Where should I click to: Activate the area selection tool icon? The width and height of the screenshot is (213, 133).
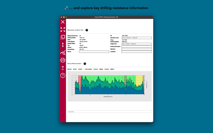coord(63,37)
